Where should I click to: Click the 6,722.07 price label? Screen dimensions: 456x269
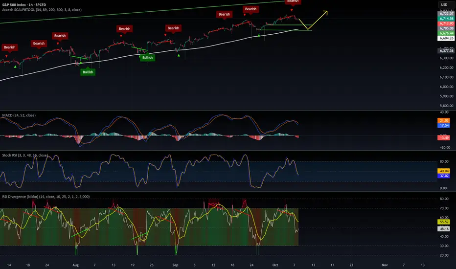click(x=446, y=14)
